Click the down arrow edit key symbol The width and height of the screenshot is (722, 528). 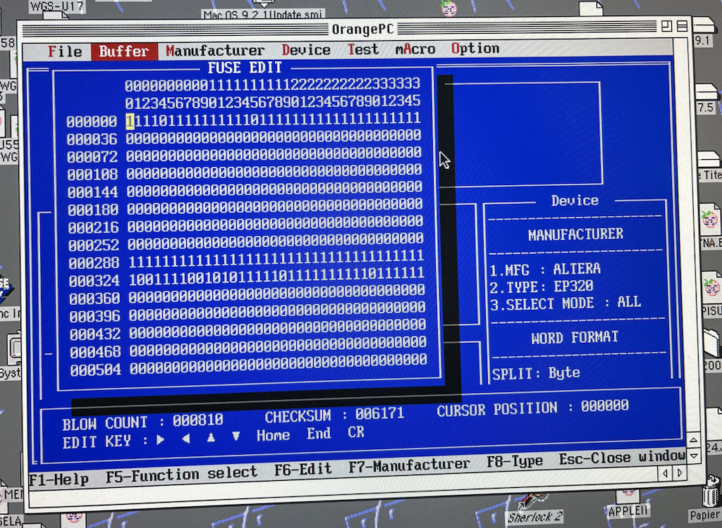point(236,436)
